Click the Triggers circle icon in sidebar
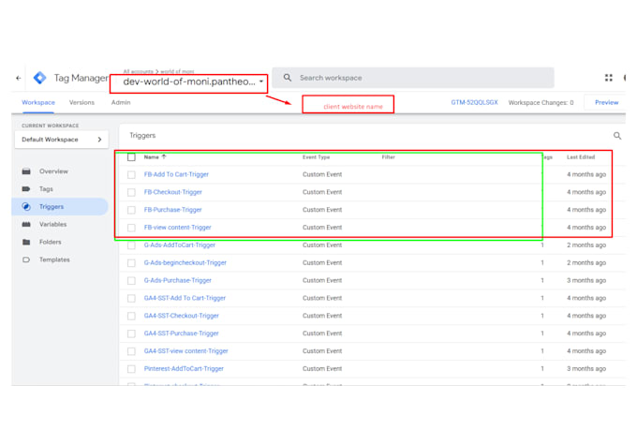 [x=26, y=206]
